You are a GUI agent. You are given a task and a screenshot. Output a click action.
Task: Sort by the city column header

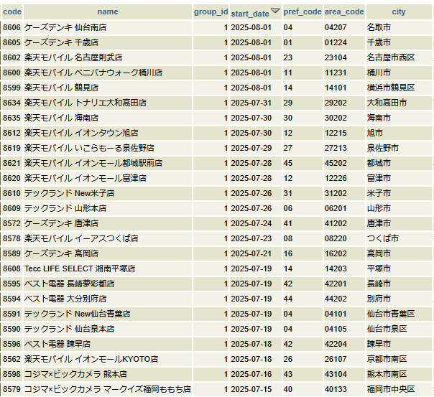[x=399, y=11]
